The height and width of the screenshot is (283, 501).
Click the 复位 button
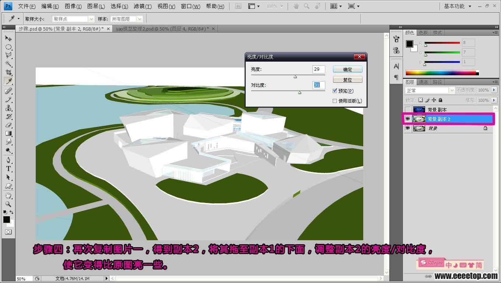click(x=347, y=80)
